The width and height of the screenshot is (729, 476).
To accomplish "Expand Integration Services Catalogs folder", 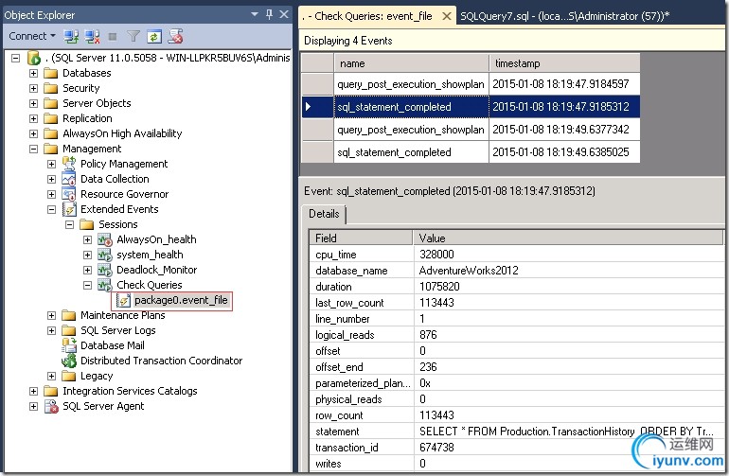I will [x=33, y=392].
